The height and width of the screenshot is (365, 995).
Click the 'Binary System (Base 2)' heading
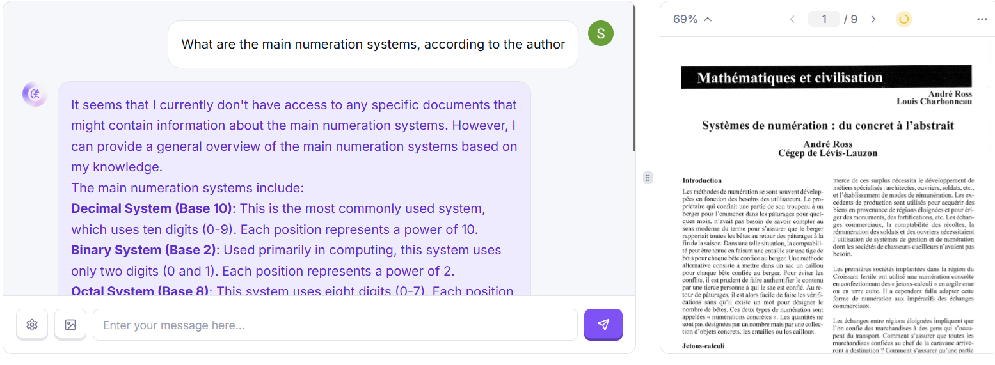point(144,250)
